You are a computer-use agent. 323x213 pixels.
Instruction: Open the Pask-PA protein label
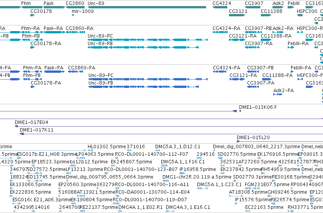coord(54,67)
